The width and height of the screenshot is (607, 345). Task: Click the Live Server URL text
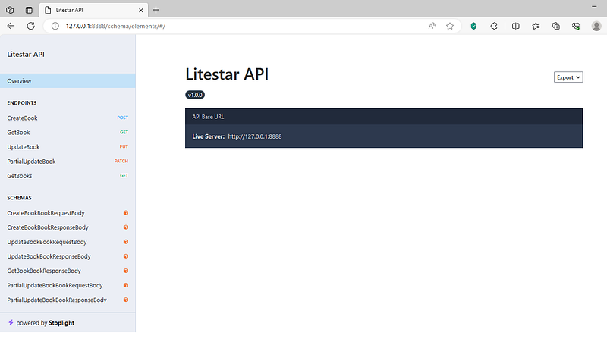coord(255,136)
